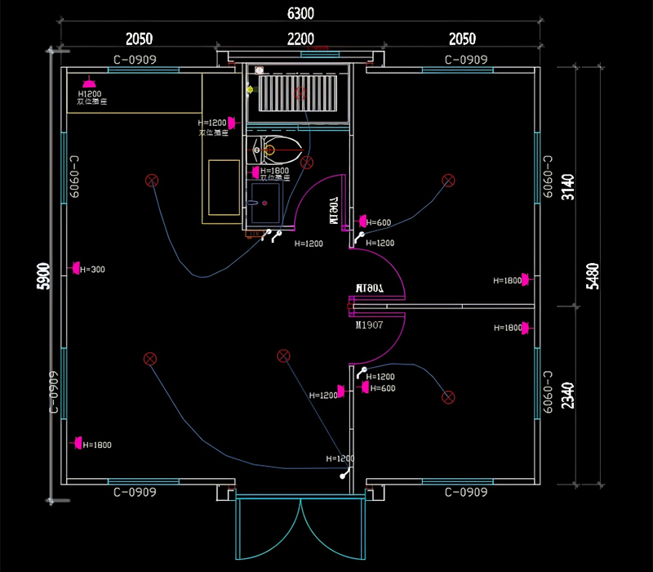653x572 pixels.
Task: Select the M1907 door label
Action: point(369,324)
